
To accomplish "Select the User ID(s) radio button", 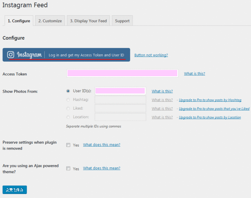I will click(69, 91).
